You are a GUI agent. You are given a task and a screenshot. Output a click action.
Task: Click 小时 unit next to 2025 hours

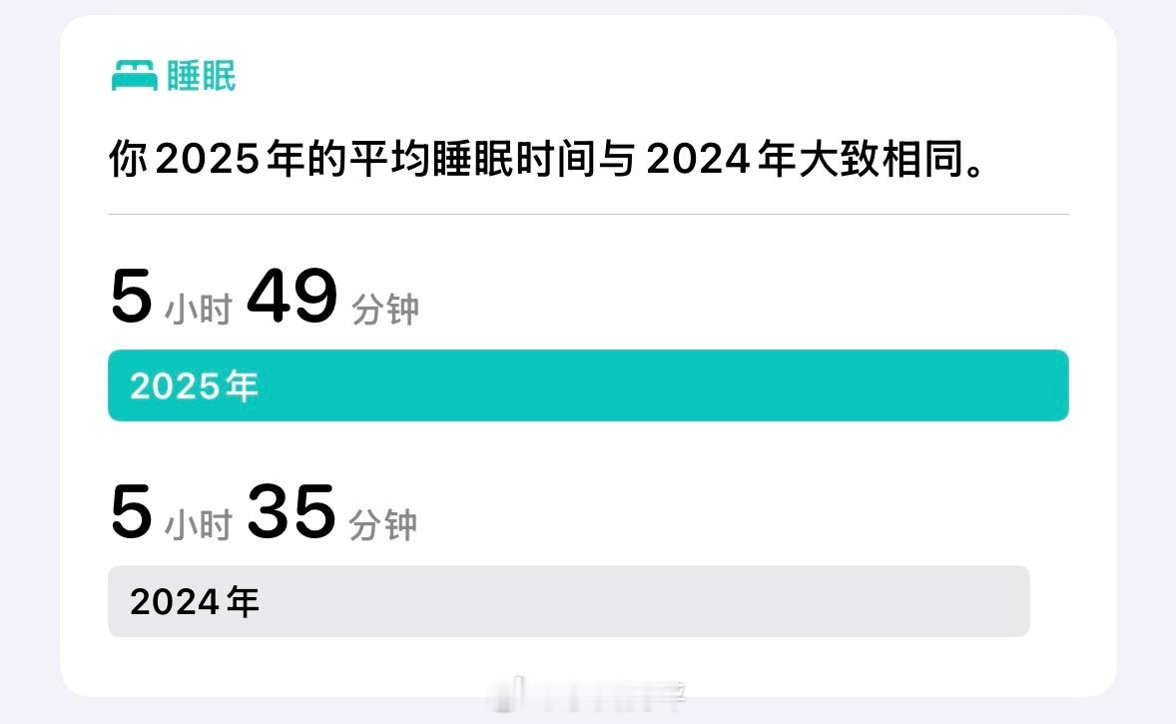[199, 309]
